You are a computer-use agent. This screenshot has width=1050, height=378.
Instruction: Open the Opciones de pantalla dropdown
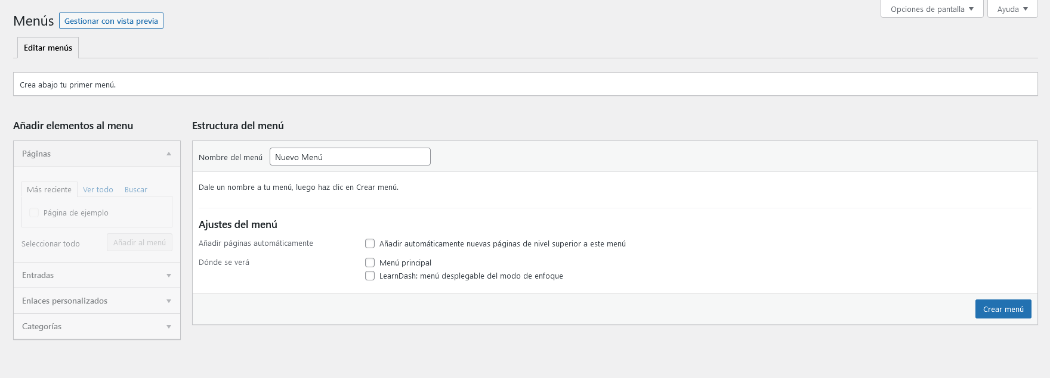tap(931, 9)
